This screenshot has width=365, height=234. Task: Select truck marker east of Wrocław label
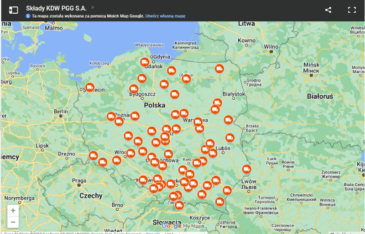point(130,153)
